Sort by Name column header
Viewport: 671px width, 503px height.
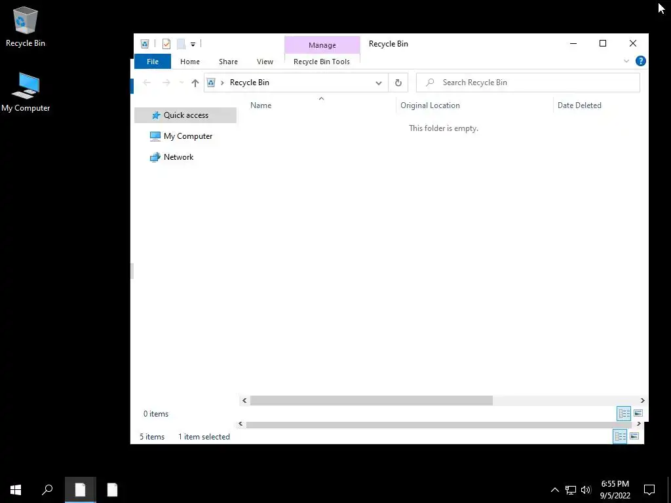261,105
